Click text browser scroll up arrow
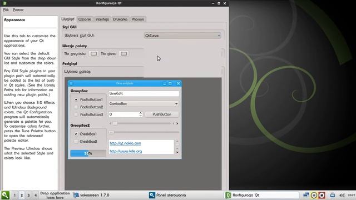The height and width of the screenshot is (200, 356). click(x=177, y=141)
